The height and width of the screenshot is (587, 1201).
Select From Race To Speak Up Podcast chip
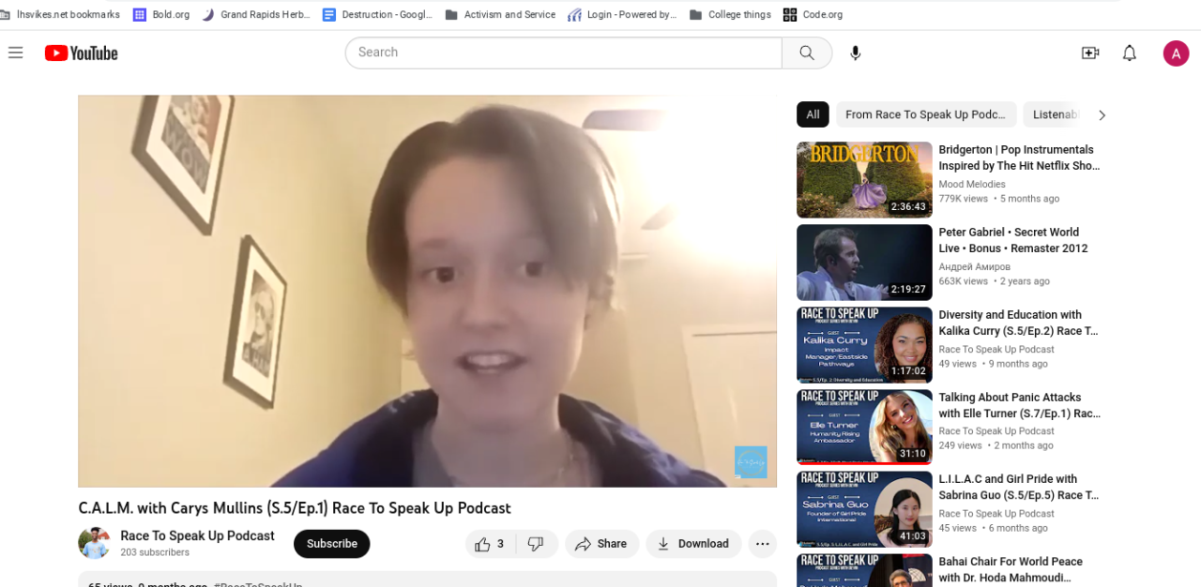(926, 114)
